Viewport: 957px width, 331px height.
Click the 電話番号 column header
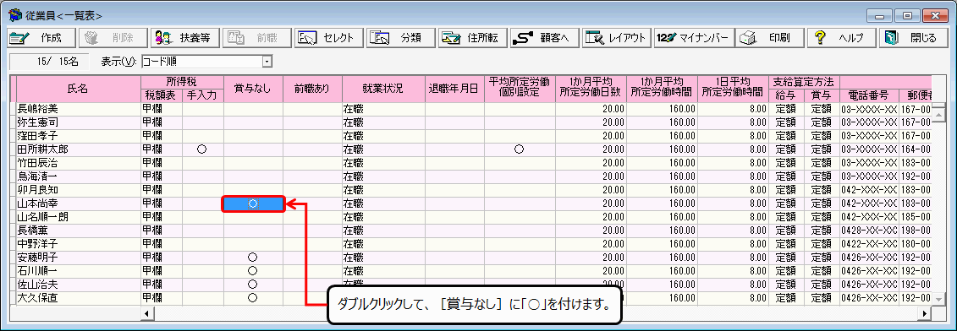coord(868,95)
